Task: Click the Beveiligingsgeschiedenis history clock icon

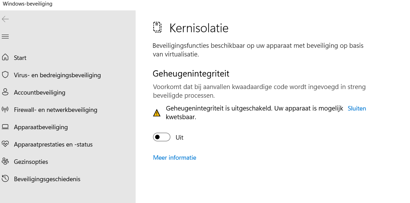Action: point(5,179)
